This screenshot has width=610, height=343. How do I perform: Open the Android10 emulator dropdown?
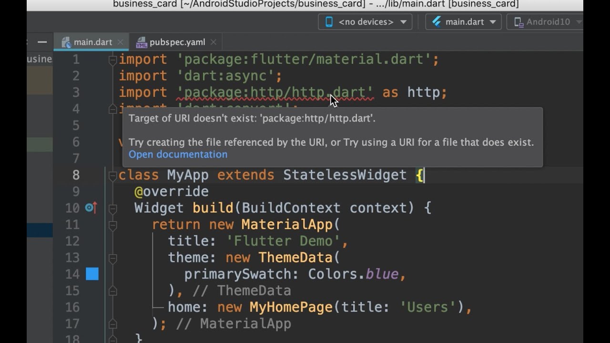(x=545, y=22)
